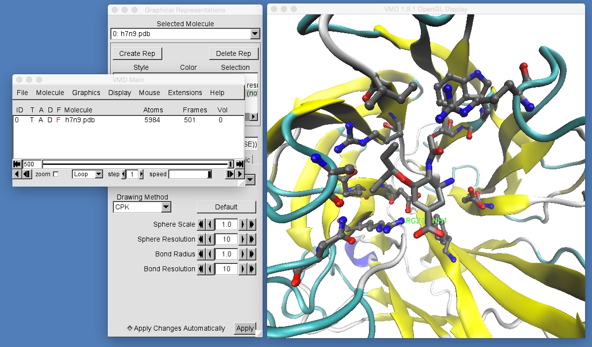The width and height of the screenshot is (592, 347).
Task: Create a new representation with Create Rep
Action: pos(137,53)
